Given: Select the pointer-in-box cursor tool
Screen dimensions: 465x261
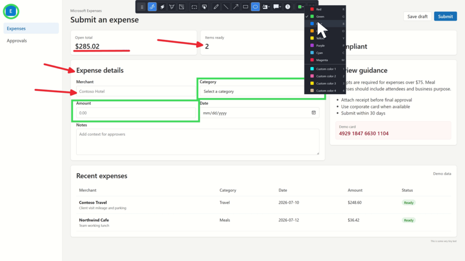Looking at the screenshot, I should coord(204,7).
